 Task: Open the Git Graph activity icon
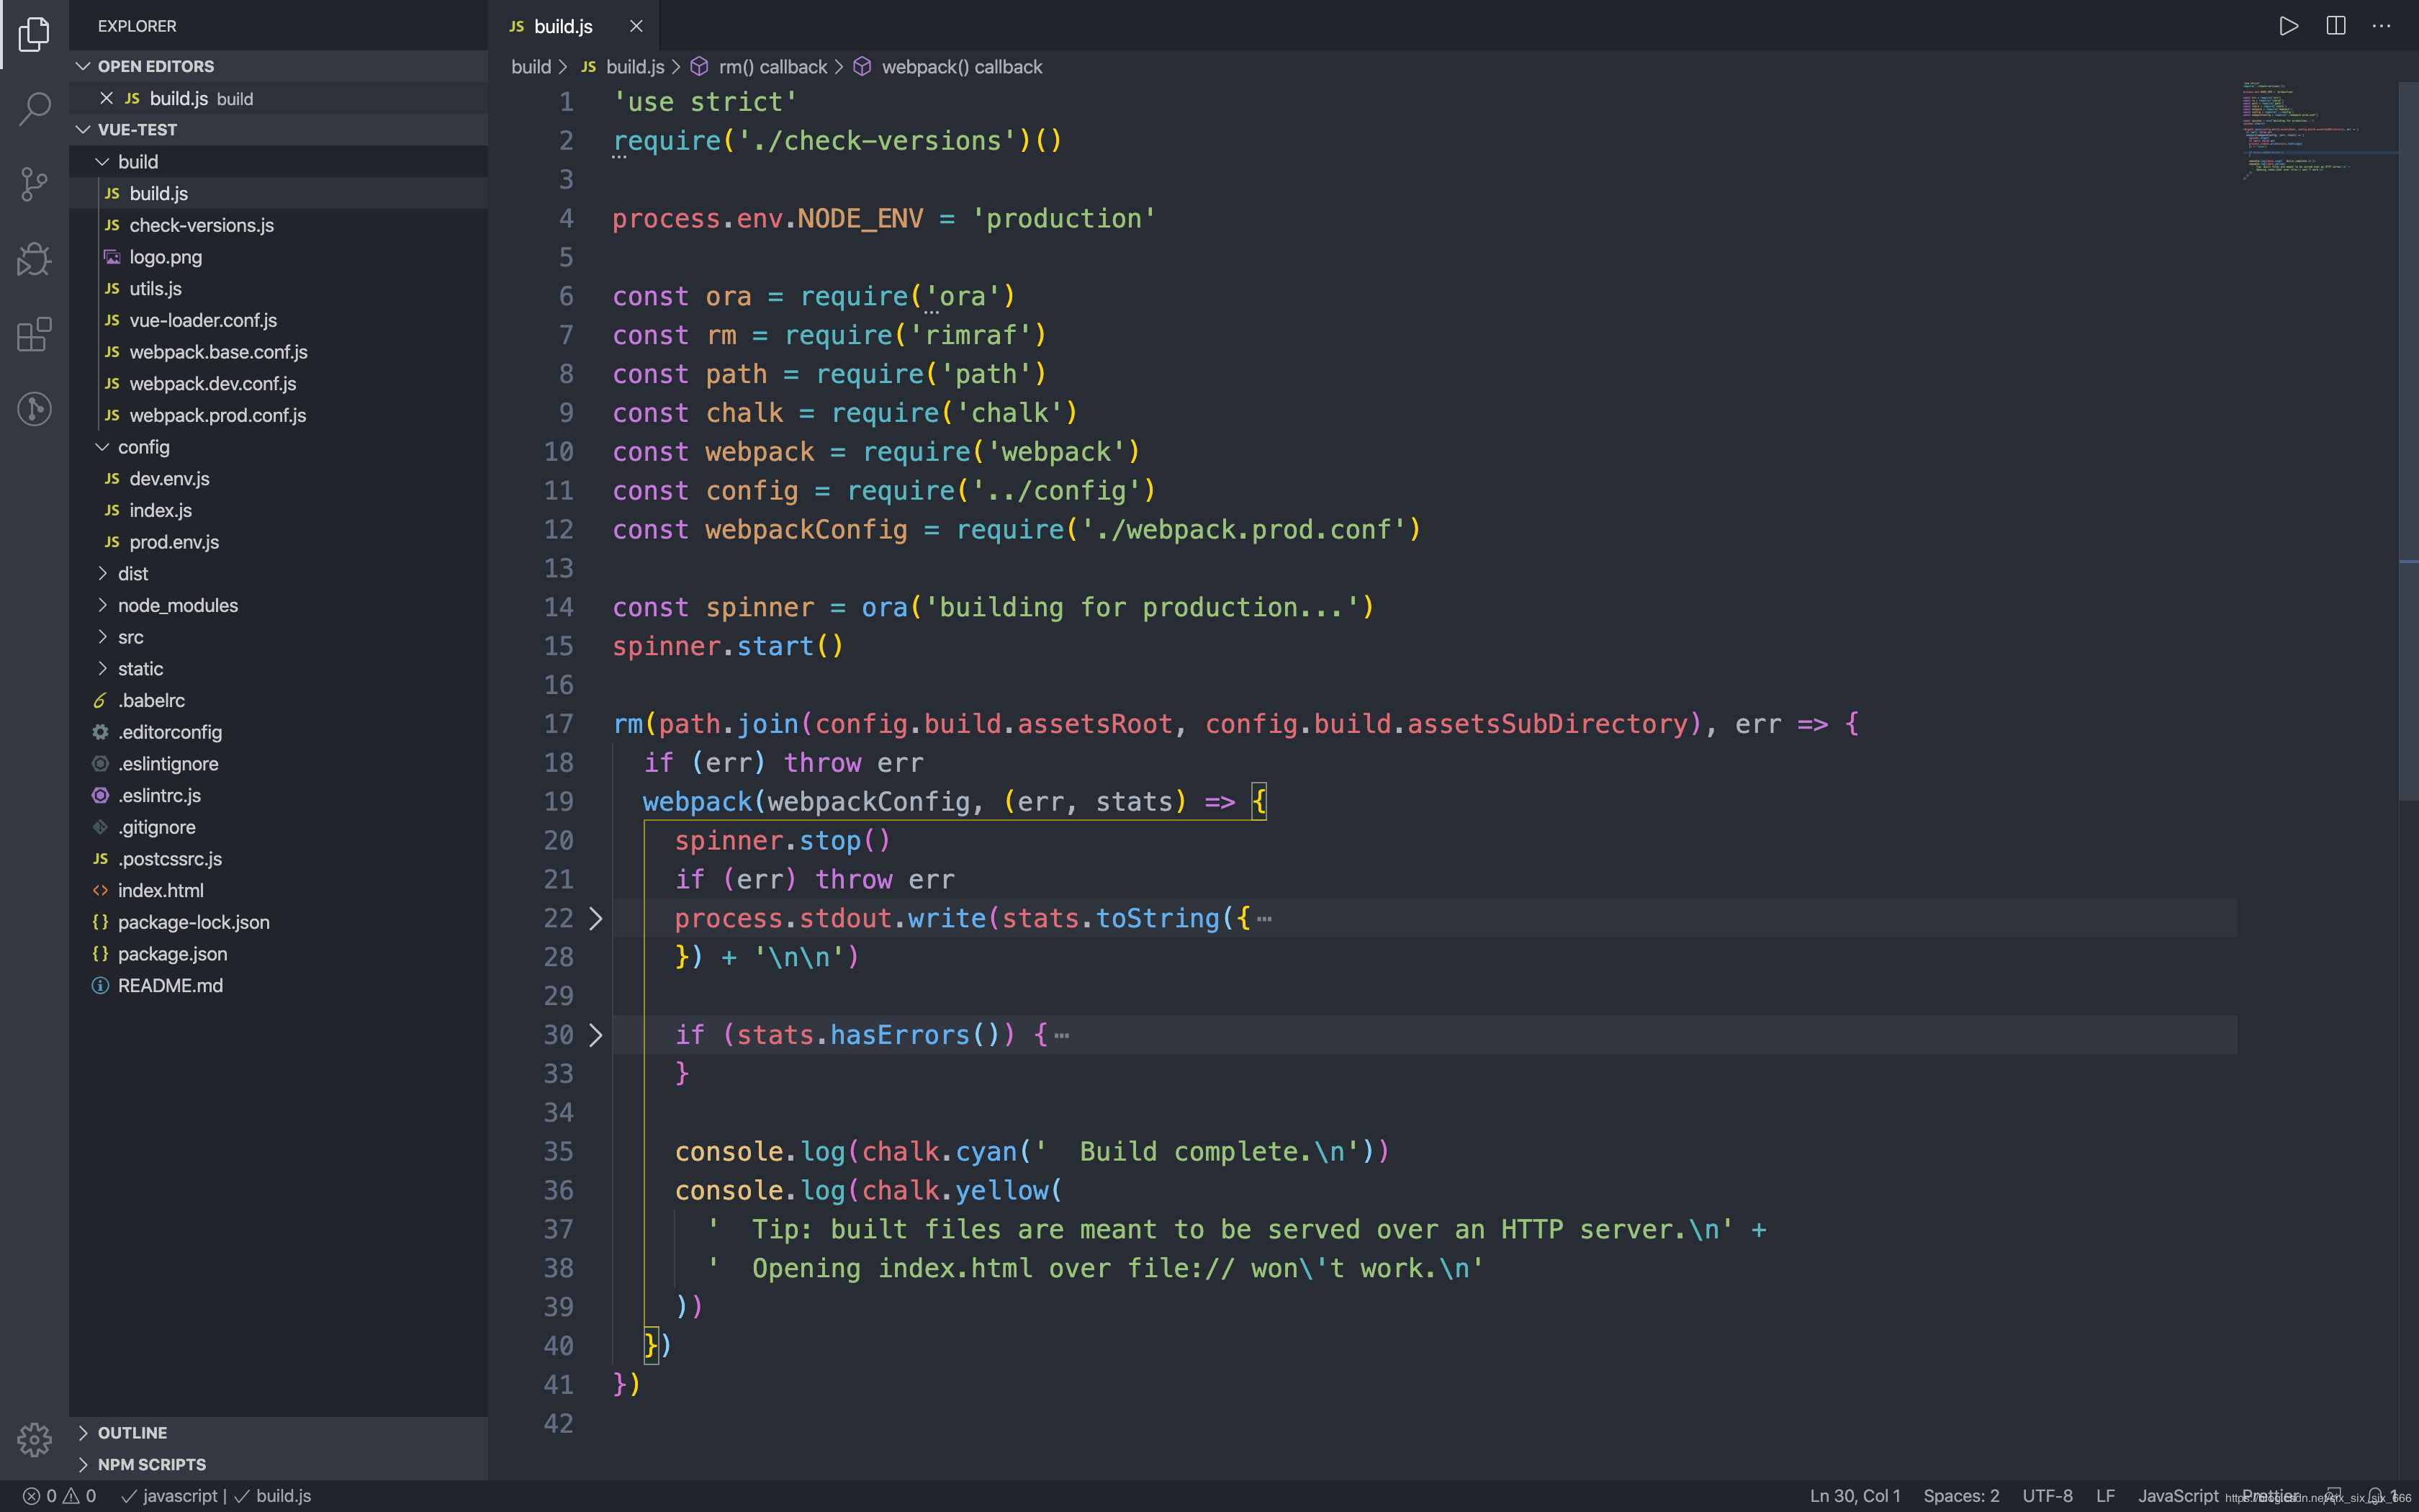point(34,409)
